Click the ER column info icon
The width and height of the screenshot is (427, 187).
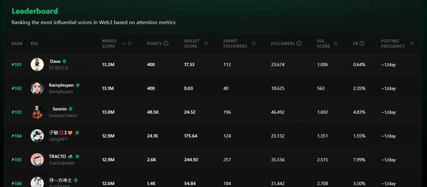pos(362,43)
